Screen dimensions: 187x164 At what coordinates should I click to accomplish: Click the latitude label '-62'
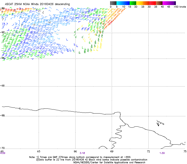(x=3, y=32)
